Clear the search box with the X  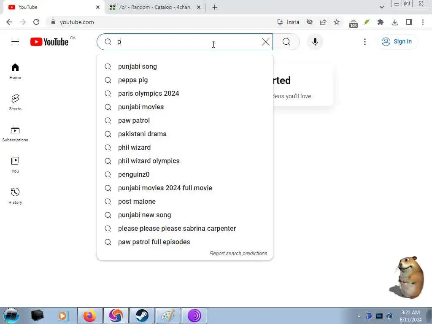[266, 42]
